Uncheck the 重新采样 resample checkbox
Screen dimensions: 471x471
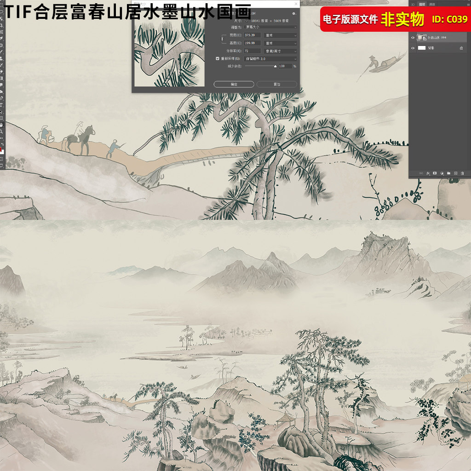[218, 58]
